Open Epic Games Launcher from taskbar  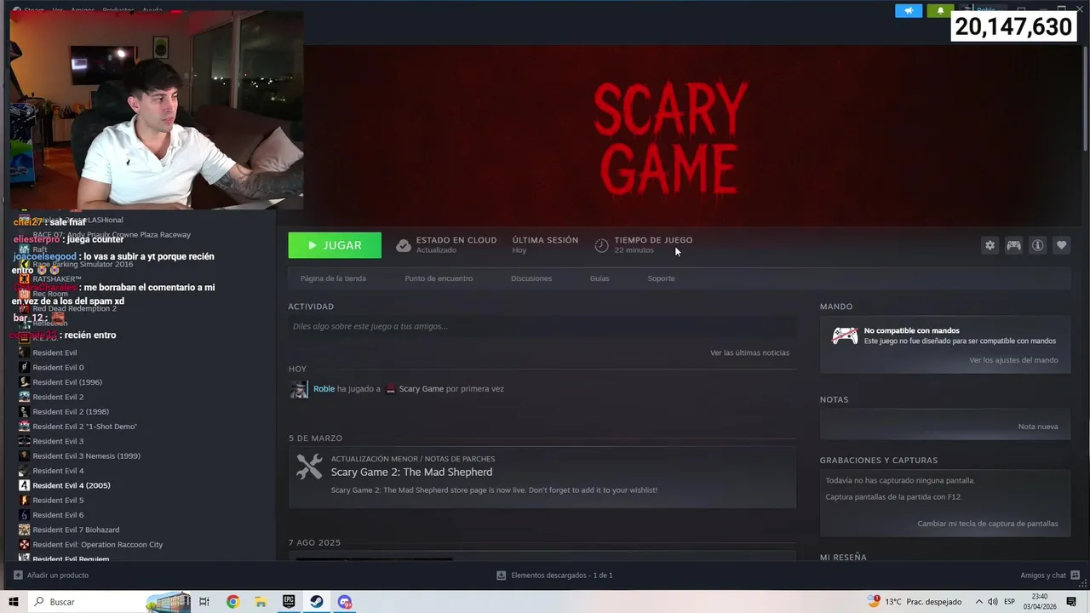289,602
